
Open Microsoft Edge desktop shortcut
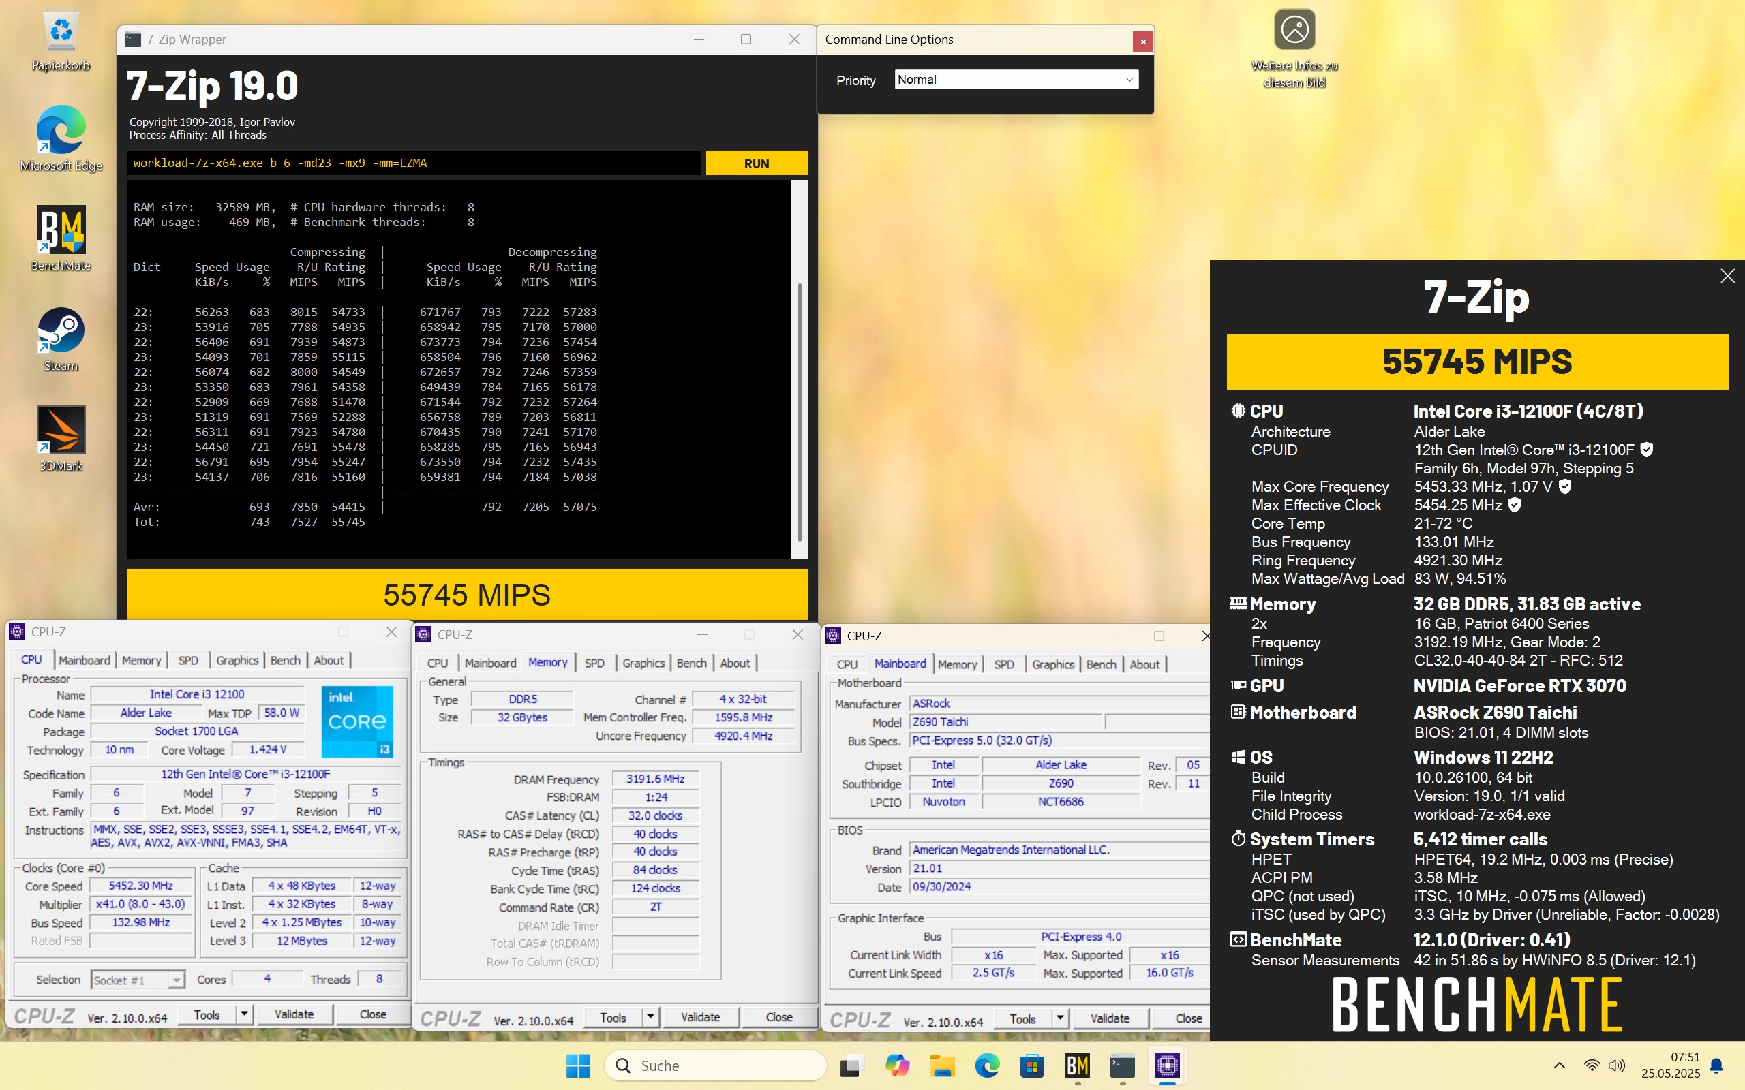(61, 138)
